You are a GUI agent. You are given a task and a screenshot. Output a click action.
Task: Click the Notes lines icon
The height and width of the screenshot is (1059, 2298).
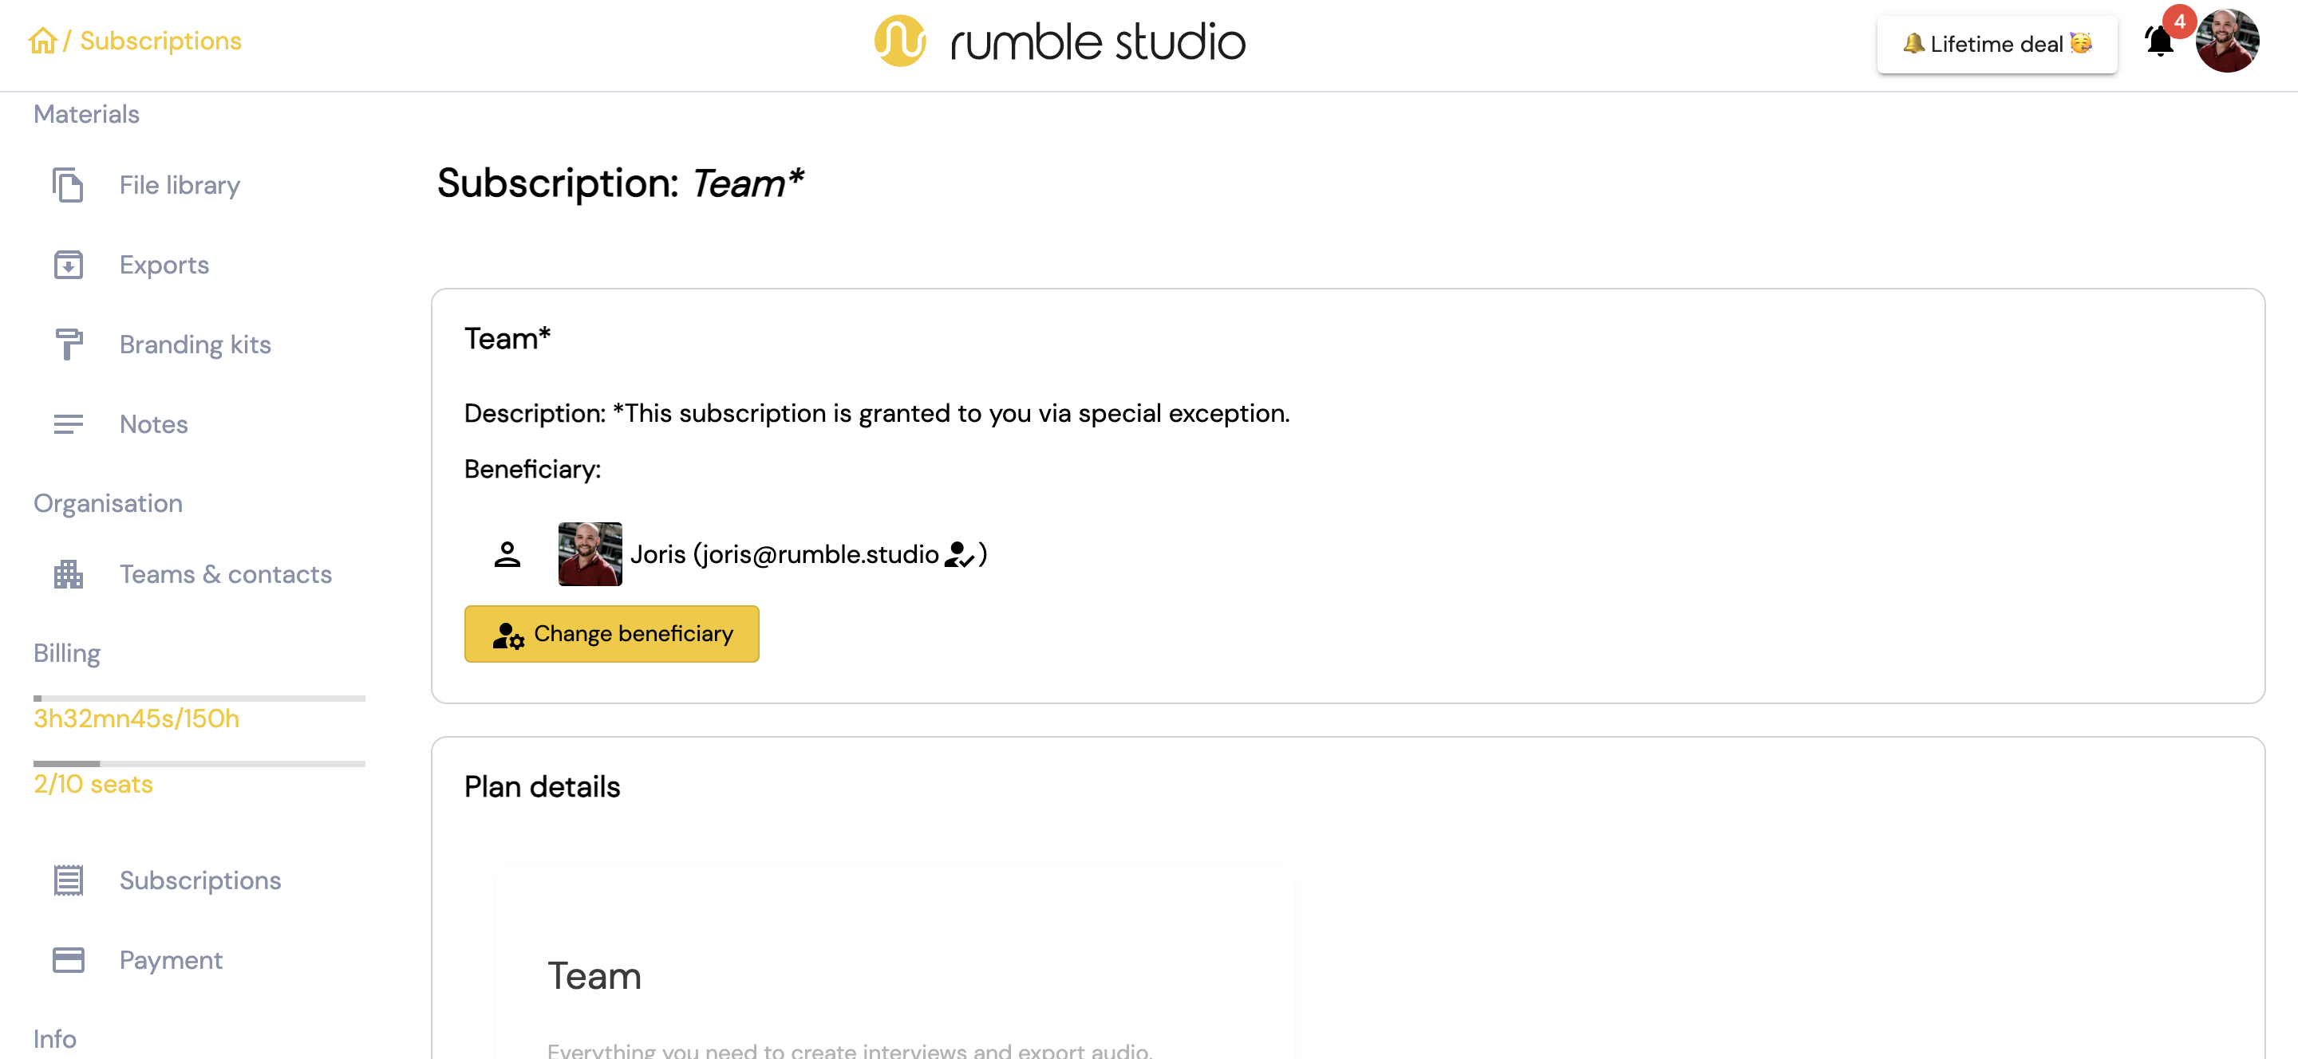68,424
